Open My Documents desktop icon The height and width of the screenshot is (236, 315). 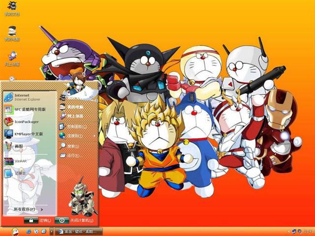click(x=12, y=9)
